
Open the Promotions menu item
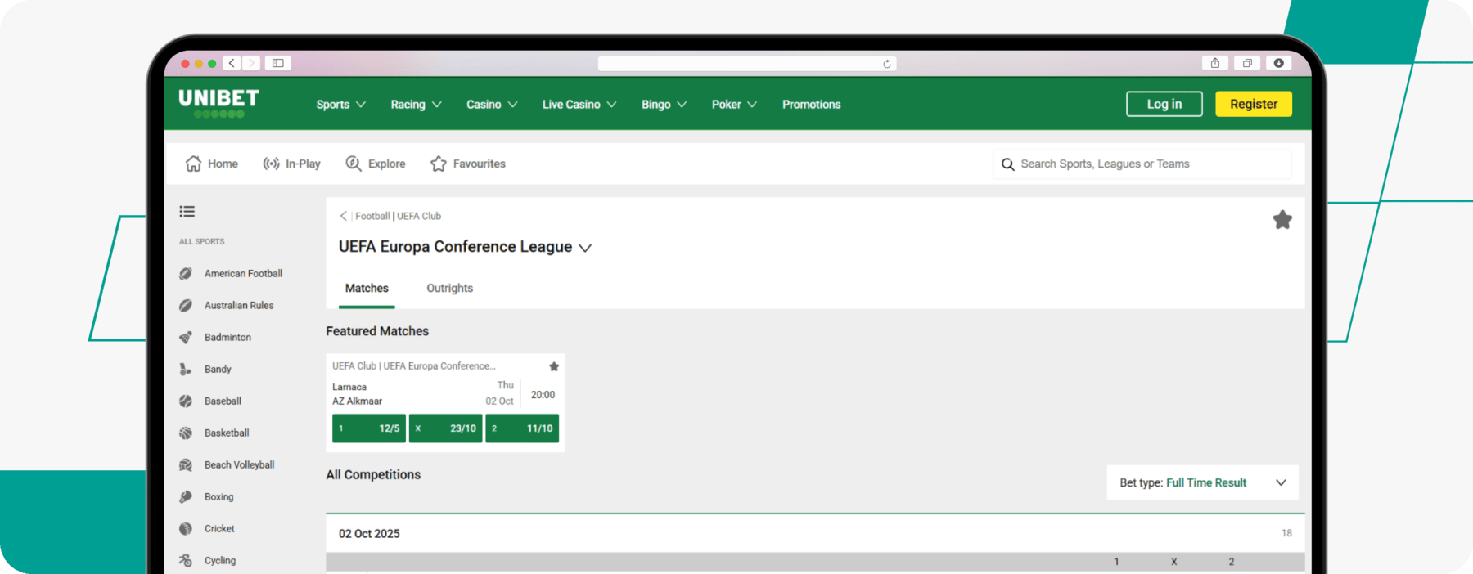pyautogui.click(x=811, y=105)
